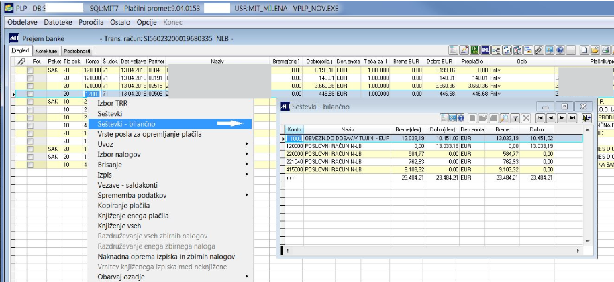Click the magnifier search icon in Seštevki window
Viewport: 614px width, 282px height.
505,117
